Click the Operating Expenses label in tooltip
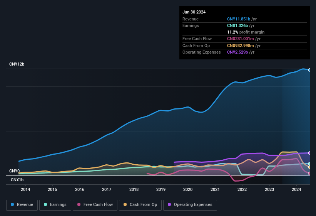Image resolution: width=316 pixels, height=216 pixels. (x=202, y=52)
